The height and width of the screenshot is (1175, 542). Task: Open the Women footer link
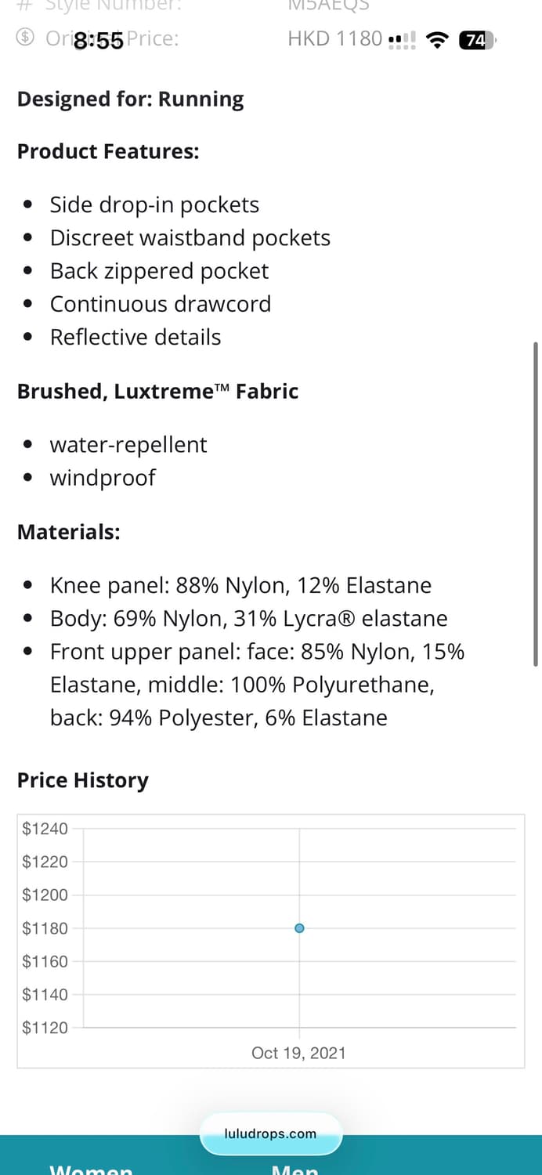(x=91, y=1169)
